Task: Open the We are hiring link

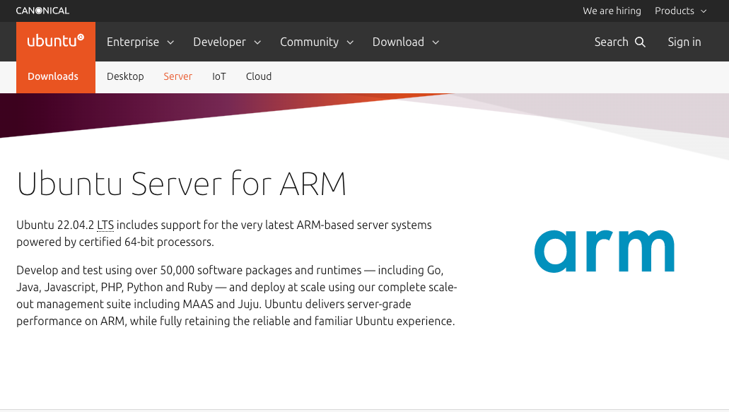Action: click(612, 11)
